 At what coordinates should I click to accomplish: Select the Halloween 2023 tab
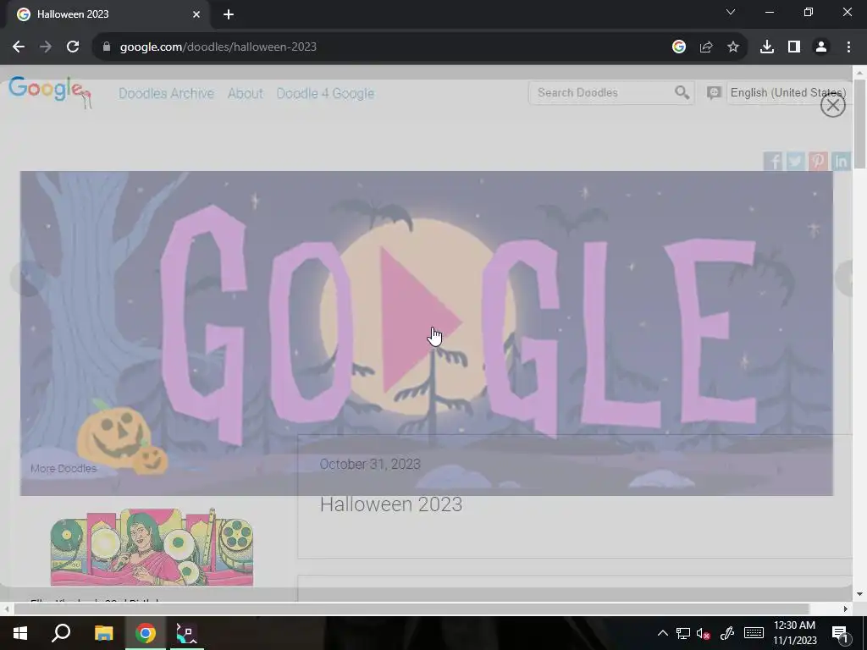(x=105, y=14)
